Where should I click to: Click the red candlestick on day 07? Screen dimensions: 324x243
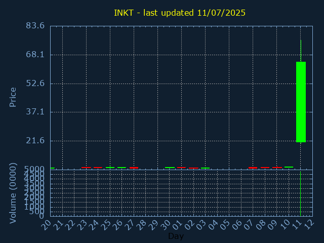tap(253, 168)
